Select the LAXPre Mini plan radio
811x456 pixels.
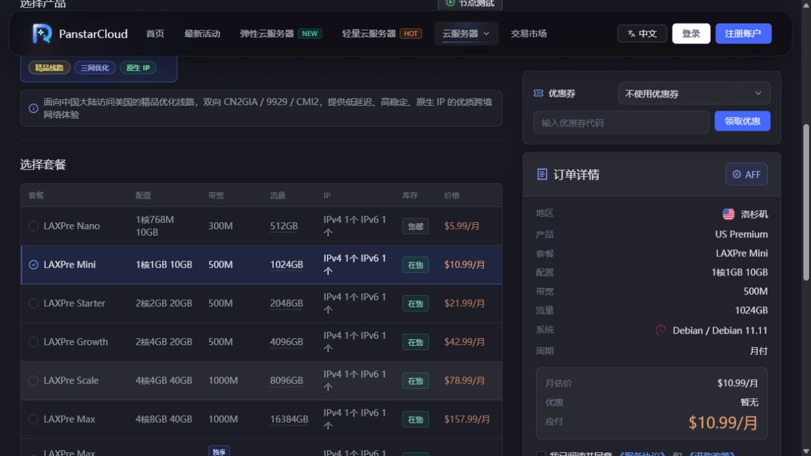[33, 265]
